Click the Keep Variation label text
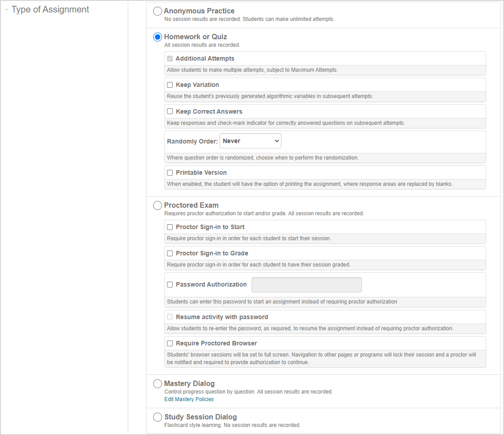Image resolution: width=504 pixels, height=435 pixels. tap(197, 85)
